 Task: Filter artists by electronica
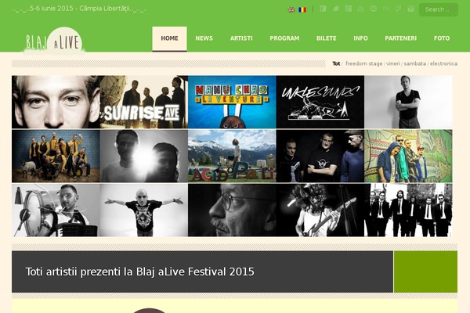click(443, 64)
